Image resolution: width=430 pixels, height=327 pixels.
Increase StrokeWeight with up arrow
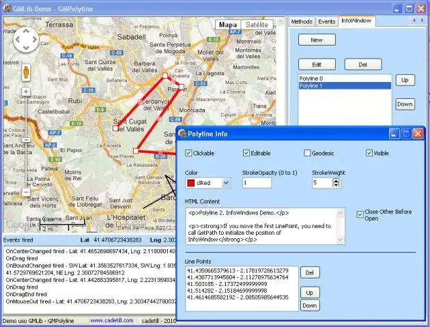point(336,180)
